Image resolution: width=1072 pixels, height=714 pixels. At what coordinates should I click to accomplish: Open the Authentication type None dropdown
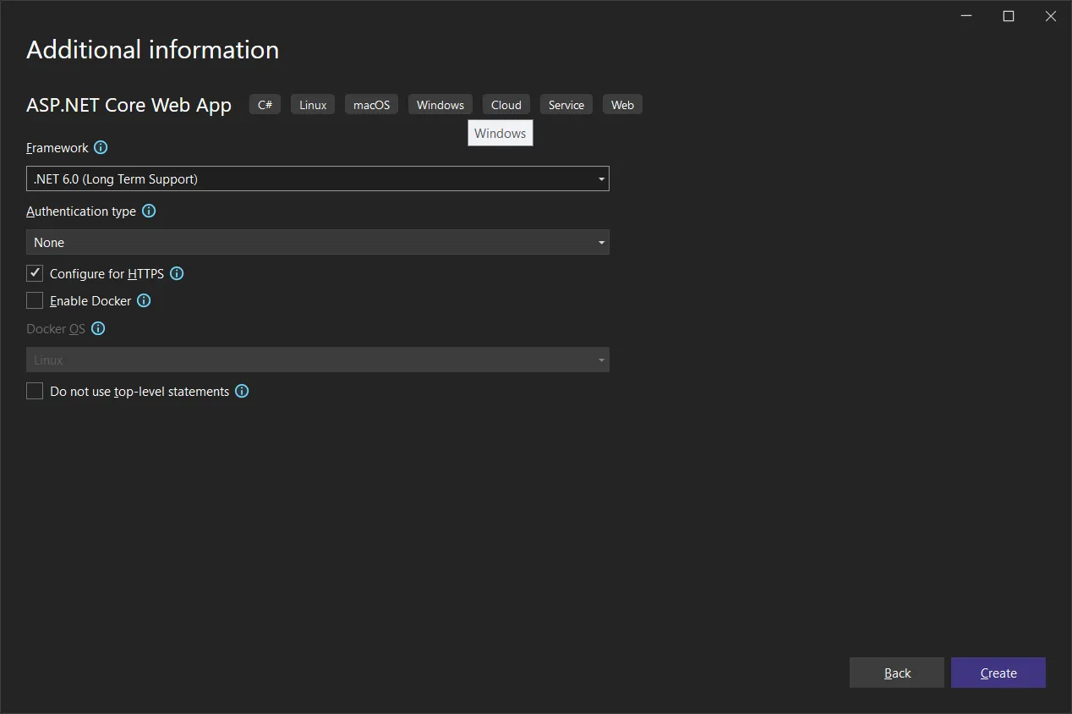pyautogui.click(x=318, y=242)
